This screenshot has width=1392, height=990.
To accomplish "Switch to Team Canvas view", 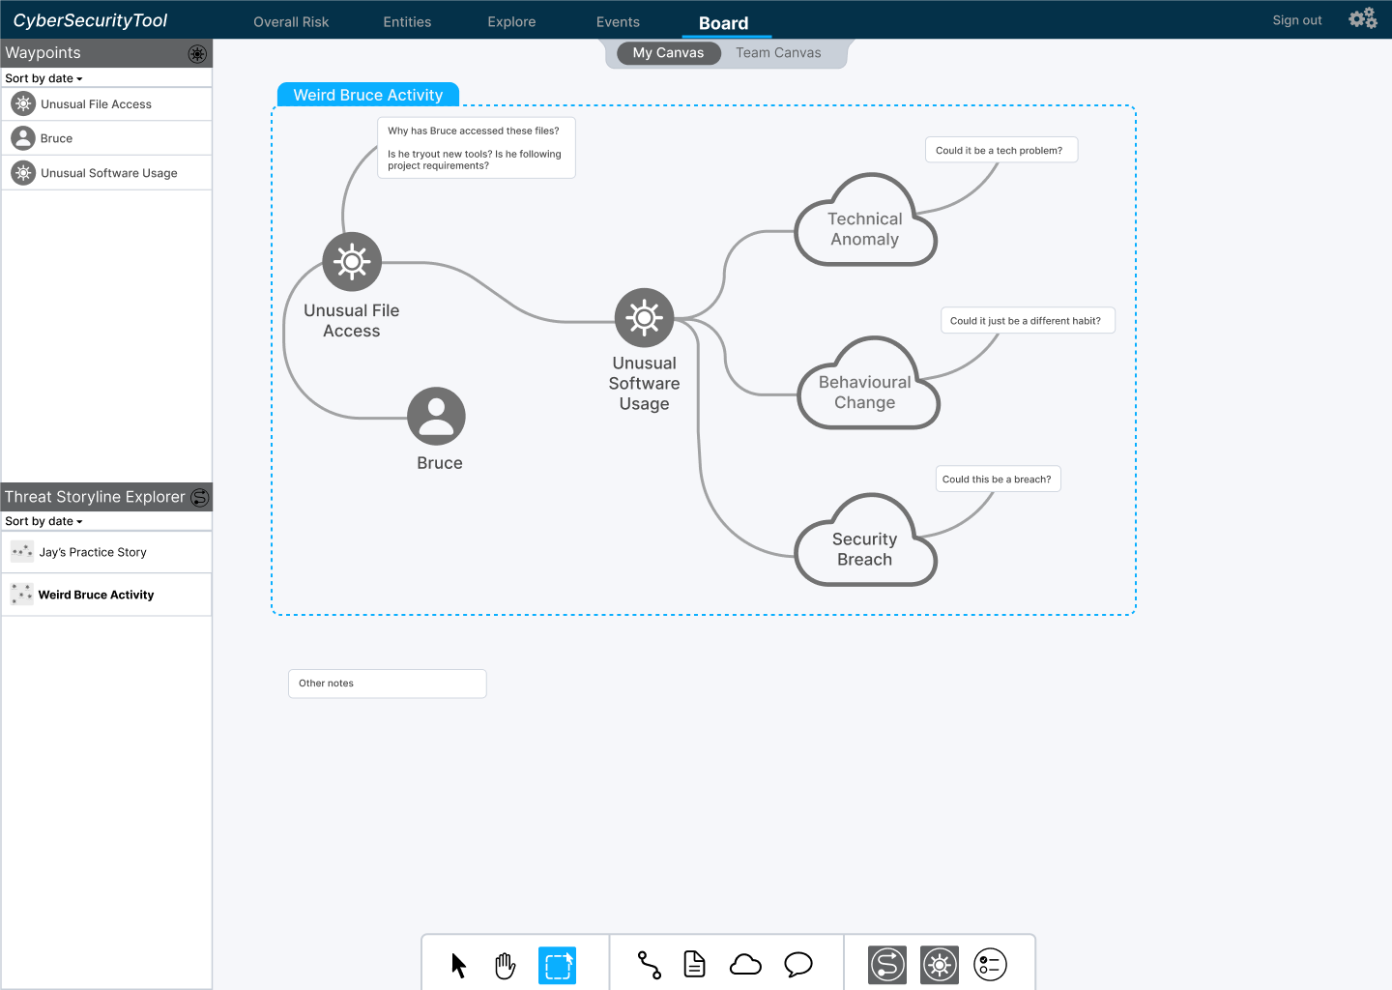I will [x=778, y=53].
